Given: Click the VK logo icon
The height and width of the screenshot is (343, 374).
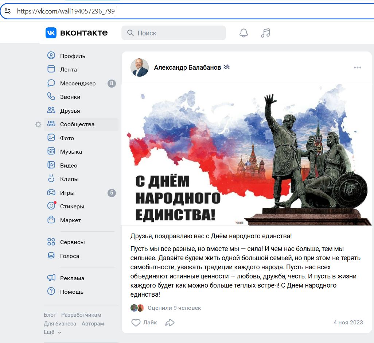Looking at the screenshot, I should (x=51, y=33).
